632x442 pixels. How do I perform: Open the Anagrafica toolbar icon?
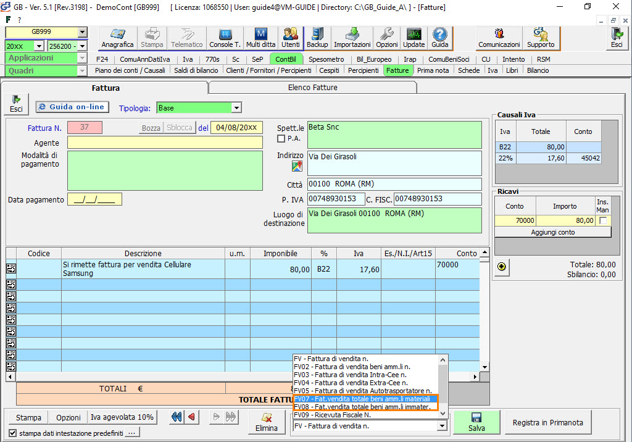tap(117, 38)
